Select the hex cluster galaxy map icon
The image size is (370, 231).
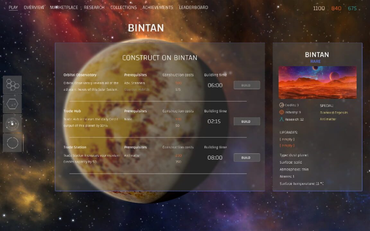point(12,85)
